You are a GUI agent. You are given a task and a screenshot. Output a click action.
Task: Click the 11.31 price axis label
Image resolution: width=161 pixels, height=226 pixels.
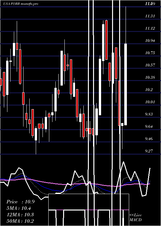click(x=150, y=16)
